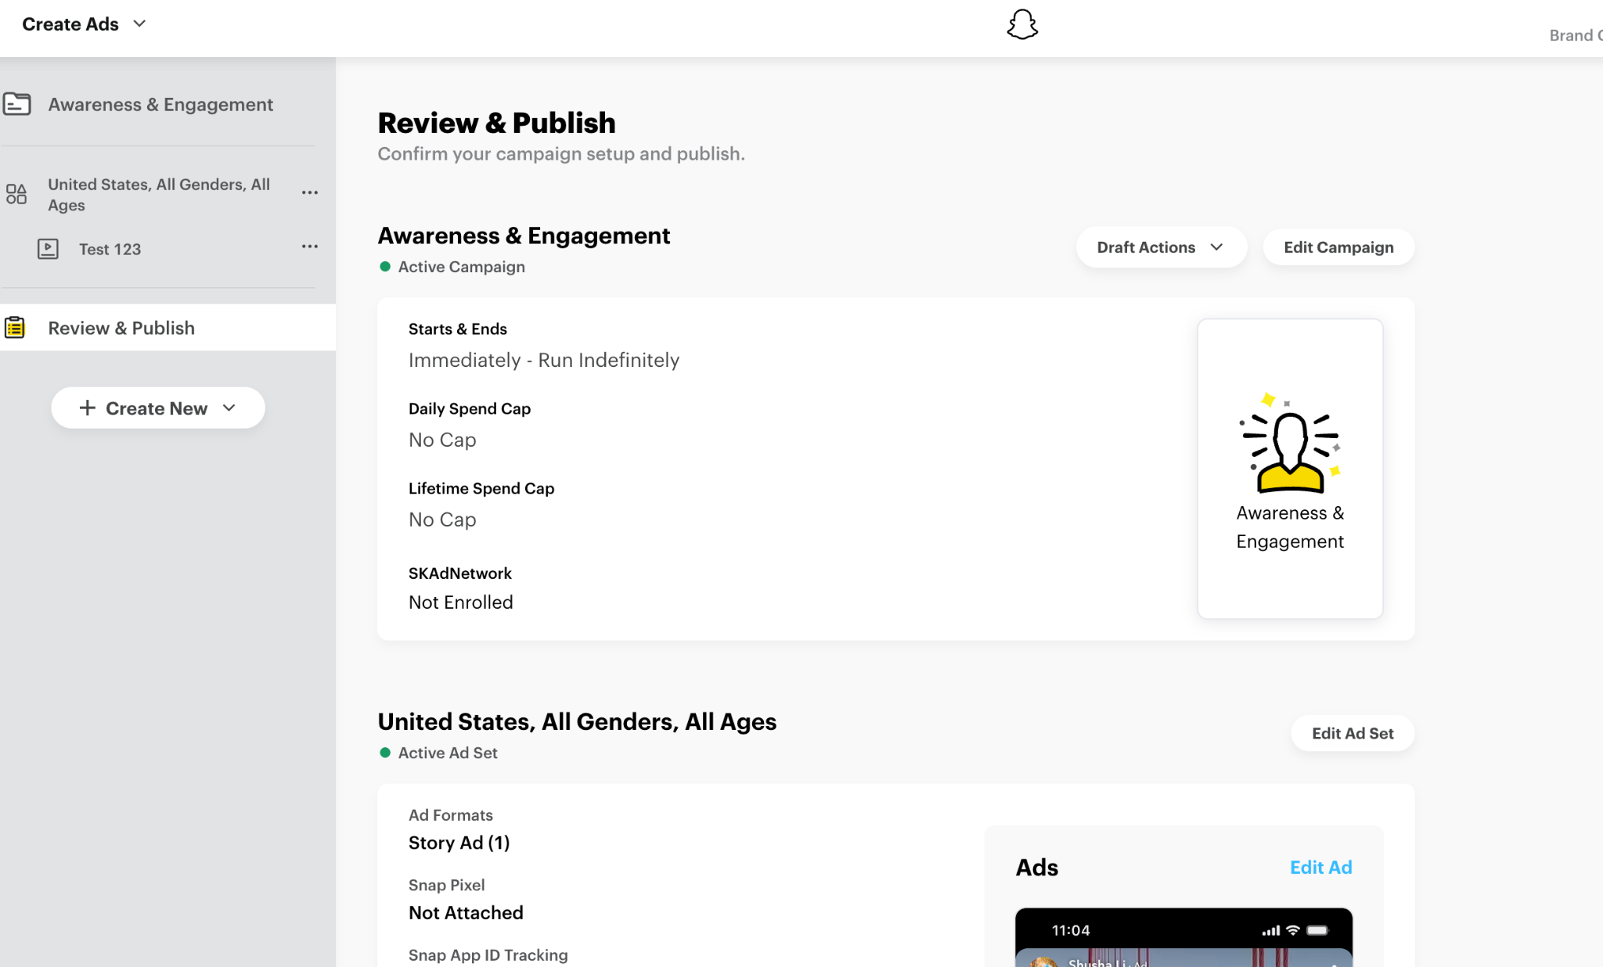
Task: Click the Awareness & Engagement objective illustration
Action: [x=1290, y=444]
